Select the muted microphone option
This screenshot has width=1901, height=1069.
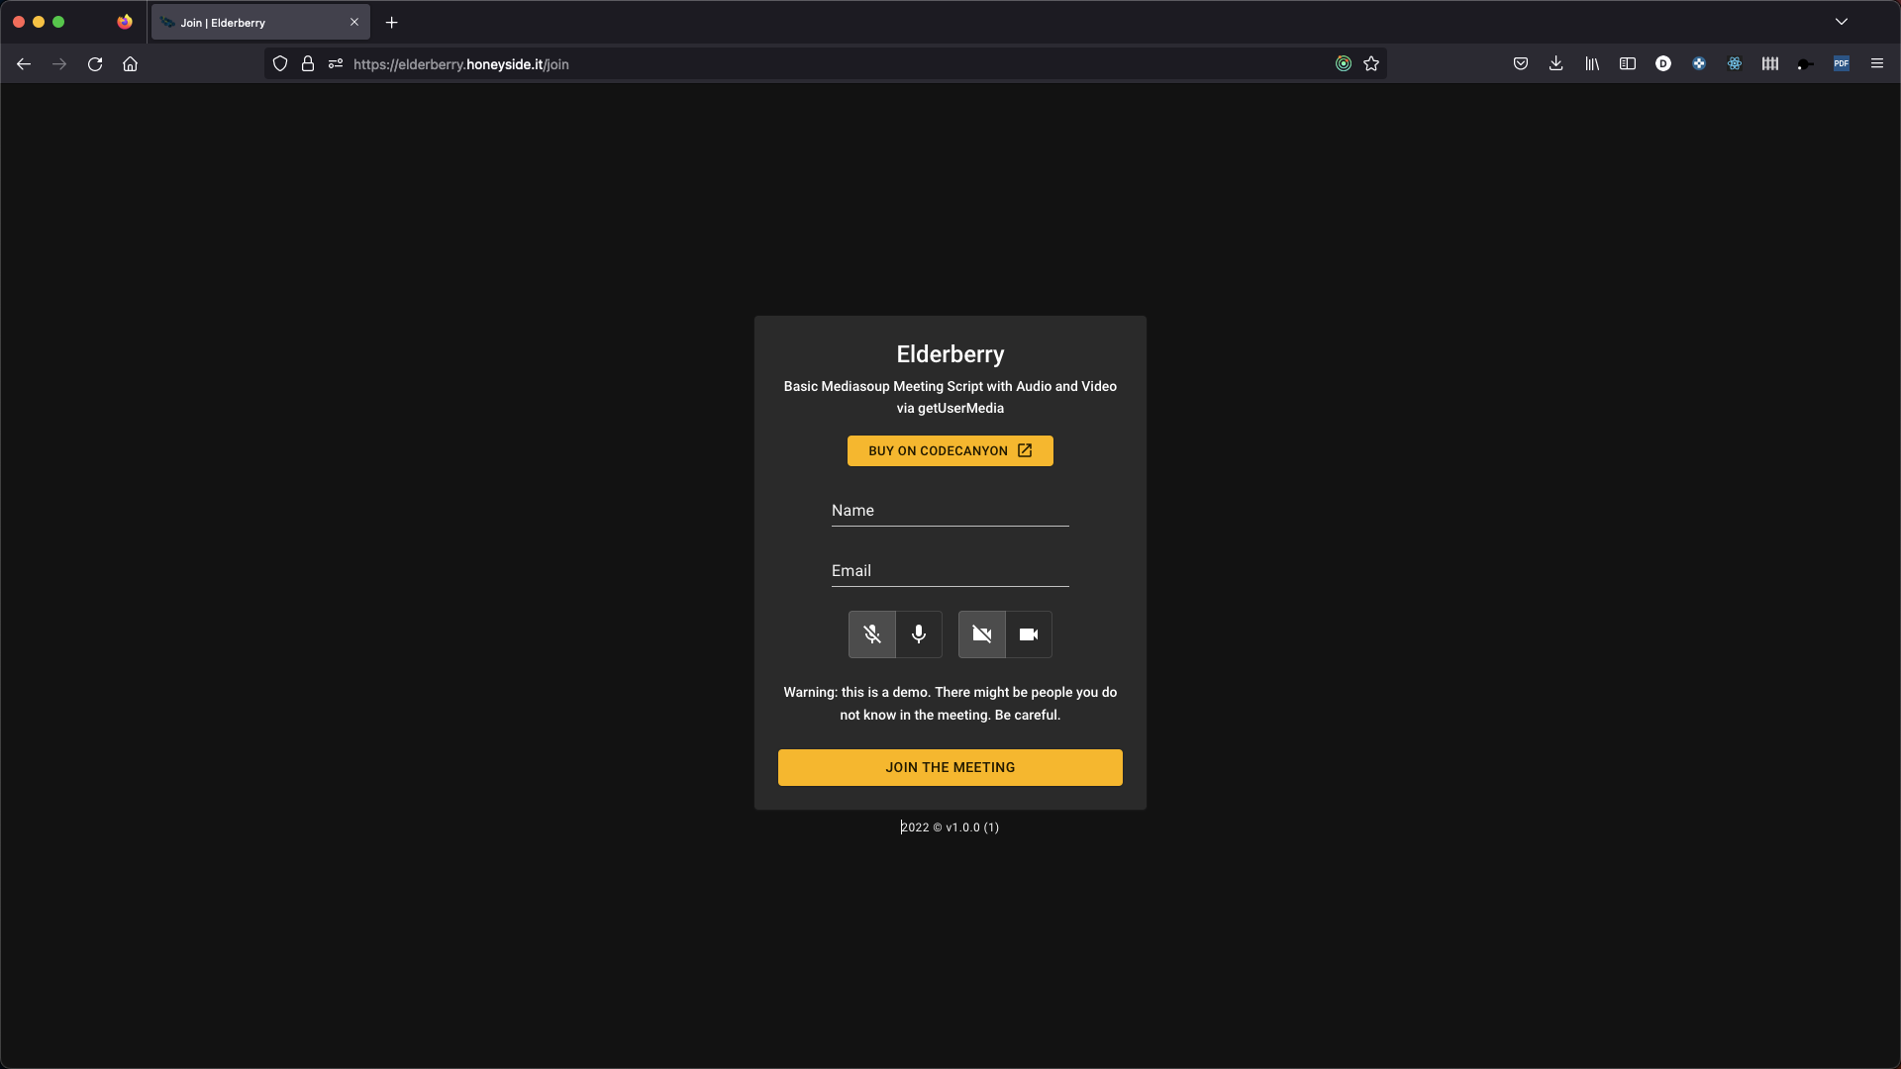point(872,634)
